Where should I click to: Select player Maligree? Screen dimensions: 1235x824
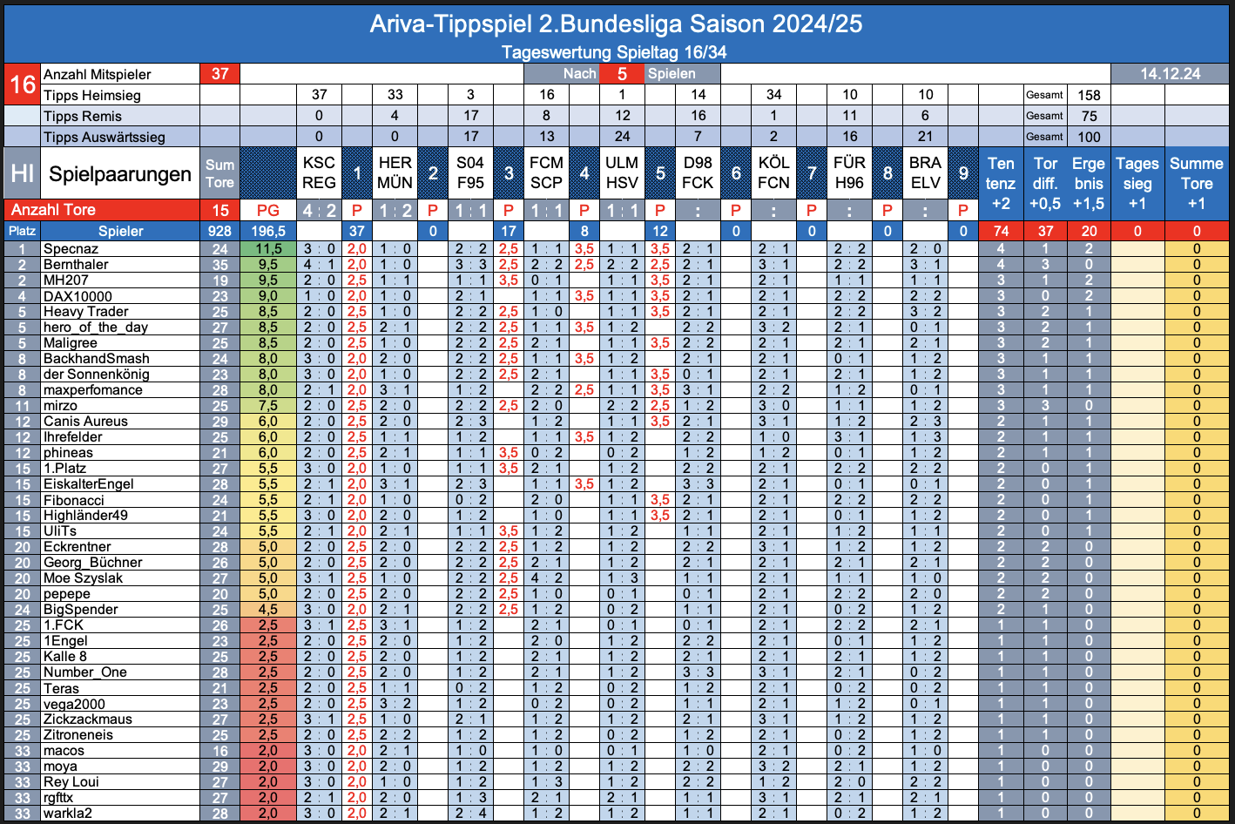tap(120, 343)
